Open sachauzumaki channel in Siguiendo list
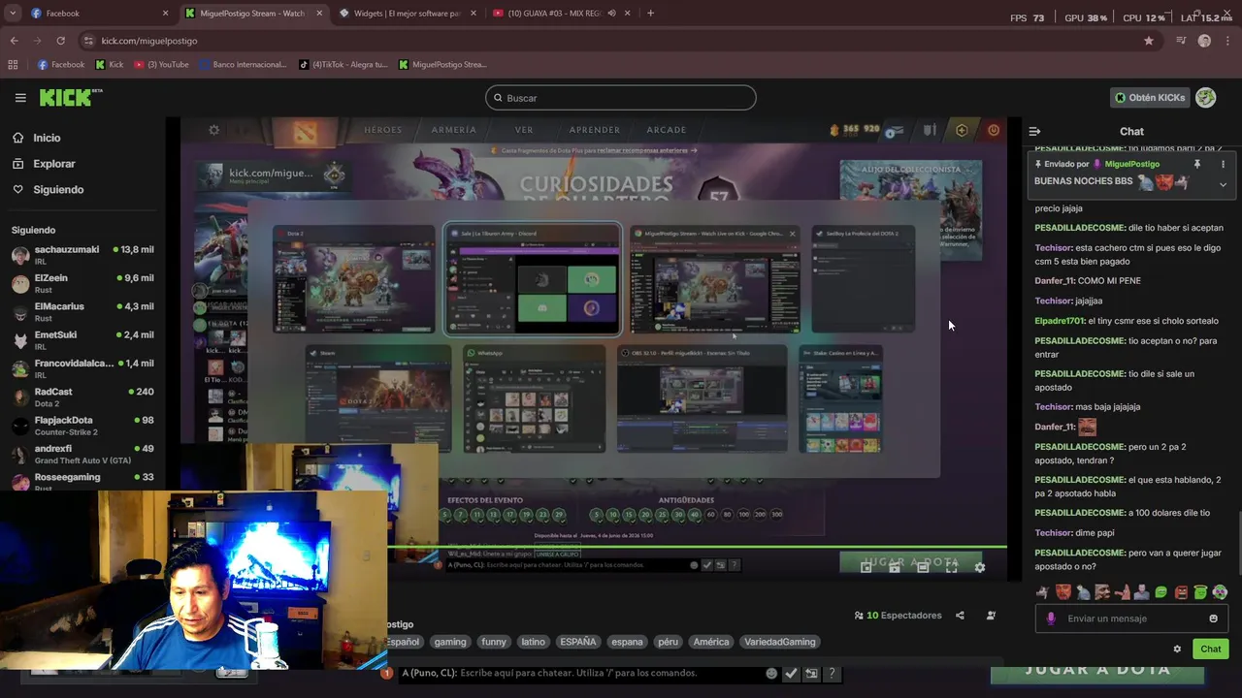Viewport: 1242px width, 698px height. (82, 256)
